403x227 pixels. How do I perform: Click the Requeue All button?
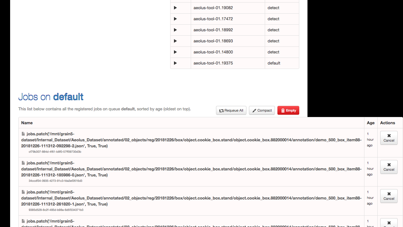(x=231, y=110)
